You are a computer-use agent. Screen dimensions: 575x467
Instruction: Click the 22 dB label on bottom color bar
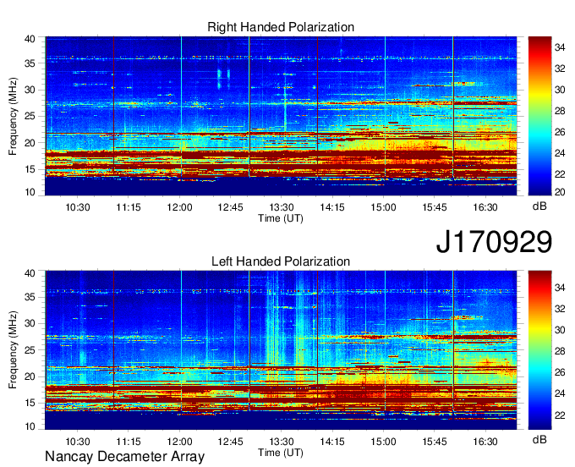[x=560, y=415]
